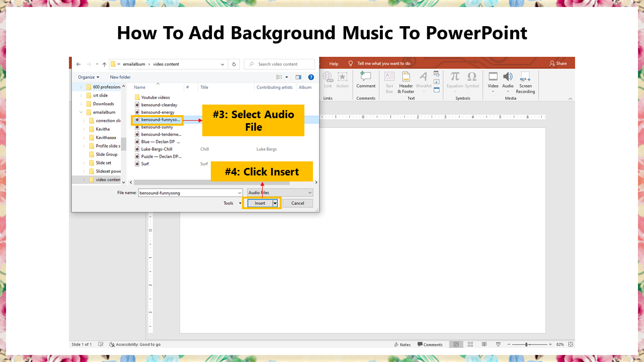The width and height of the screenshot is (644, 362).
Task: Click the Slide Number icon
Action: coord(436,81)
